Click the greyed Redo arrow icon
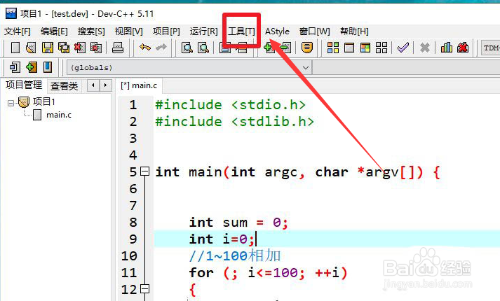Viewport: 500px width, 301px height. pos(161,48)
